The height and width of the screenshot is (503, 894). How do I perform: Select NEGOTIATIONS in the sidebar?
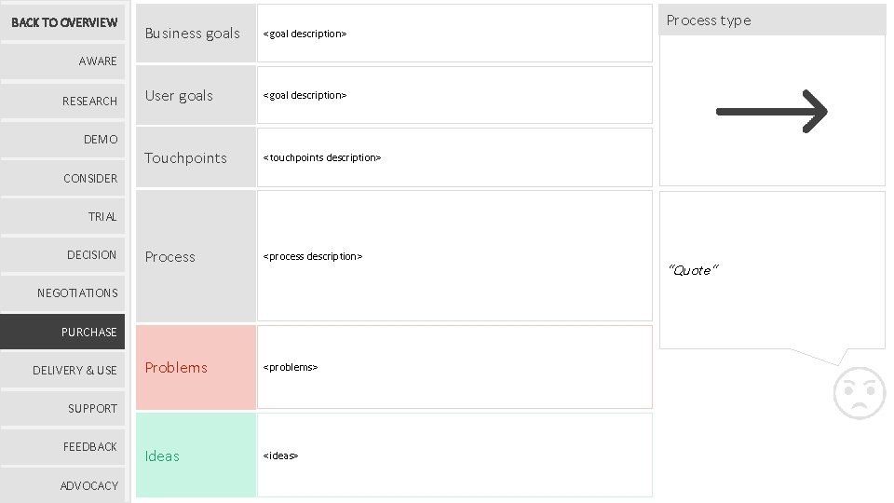[x=63, y=292]
